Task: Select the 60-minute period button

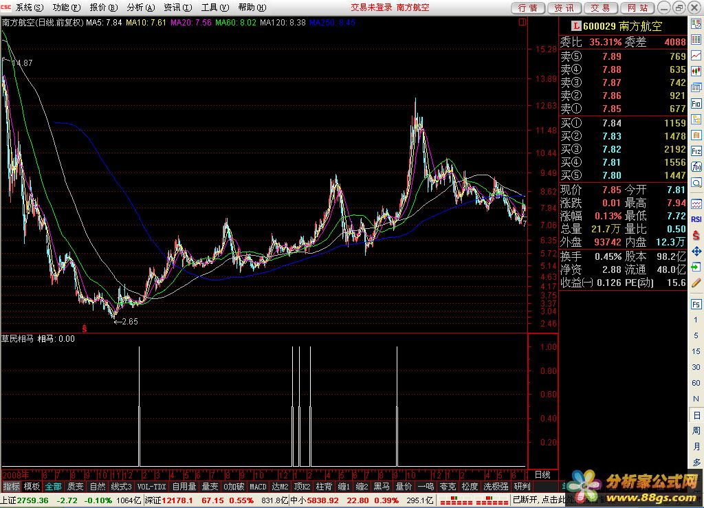Action: coord(696,383)
